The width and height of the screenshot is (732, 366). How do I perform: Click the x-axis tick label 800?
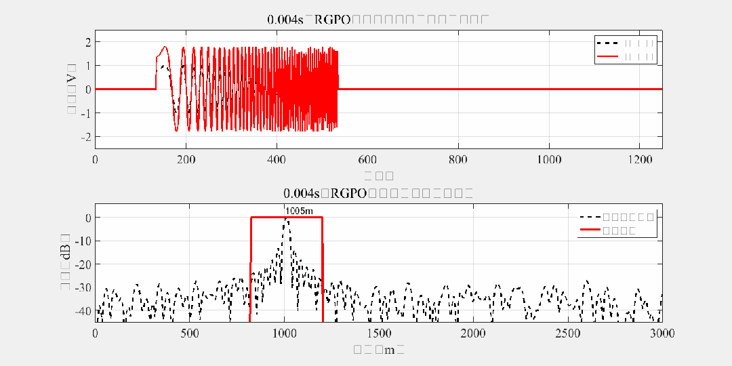pos(458,159)
